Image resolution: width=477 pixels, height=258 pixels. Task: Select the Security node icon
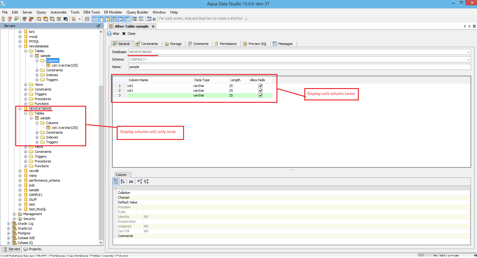point(20,219)
